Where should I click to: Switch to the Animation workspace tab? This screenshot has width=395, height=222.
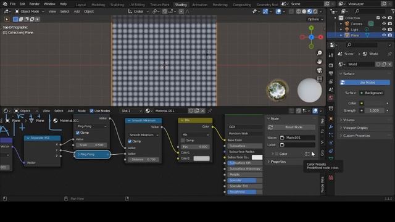tap(200, 4)
